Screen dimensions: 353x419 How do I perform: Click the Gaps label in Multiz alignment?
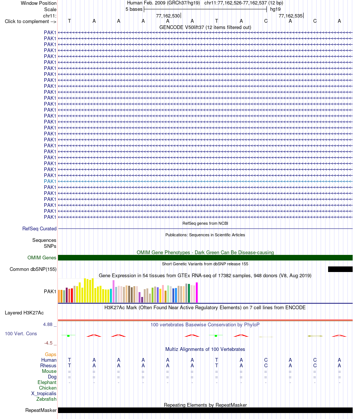[51, 354]
